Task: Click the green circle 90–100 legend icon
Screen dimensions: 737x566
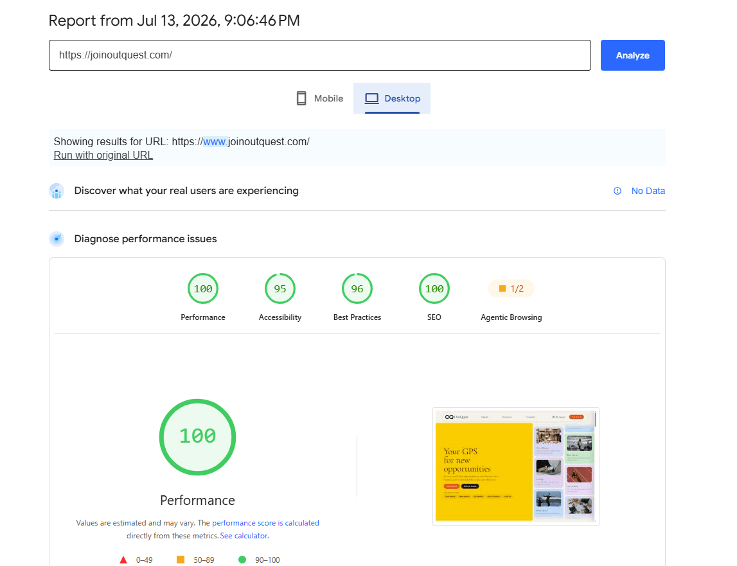Action: tap(242, 560)
